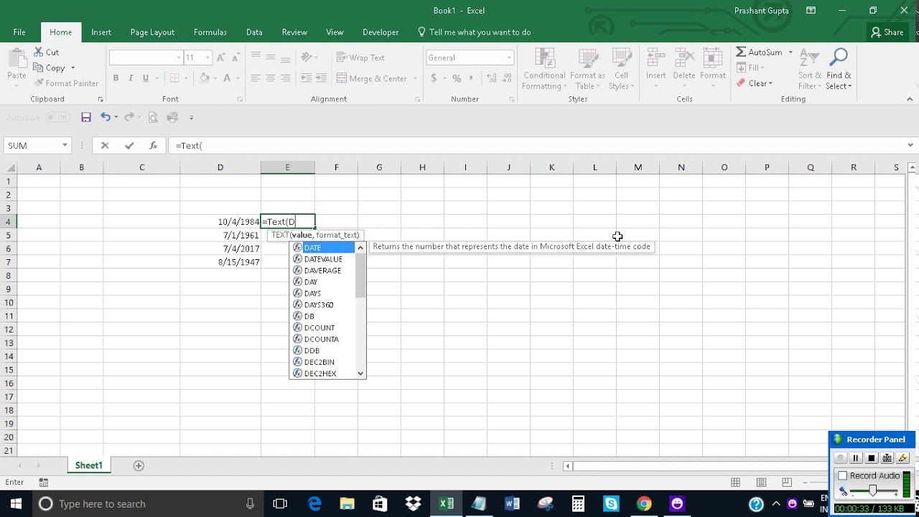The height and width of the screenshot is (517, 919).
Task: Click the Windows Start button
Action: [16, 503]
